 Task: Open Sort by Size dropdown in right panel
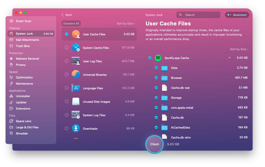(x=239, y=49)
